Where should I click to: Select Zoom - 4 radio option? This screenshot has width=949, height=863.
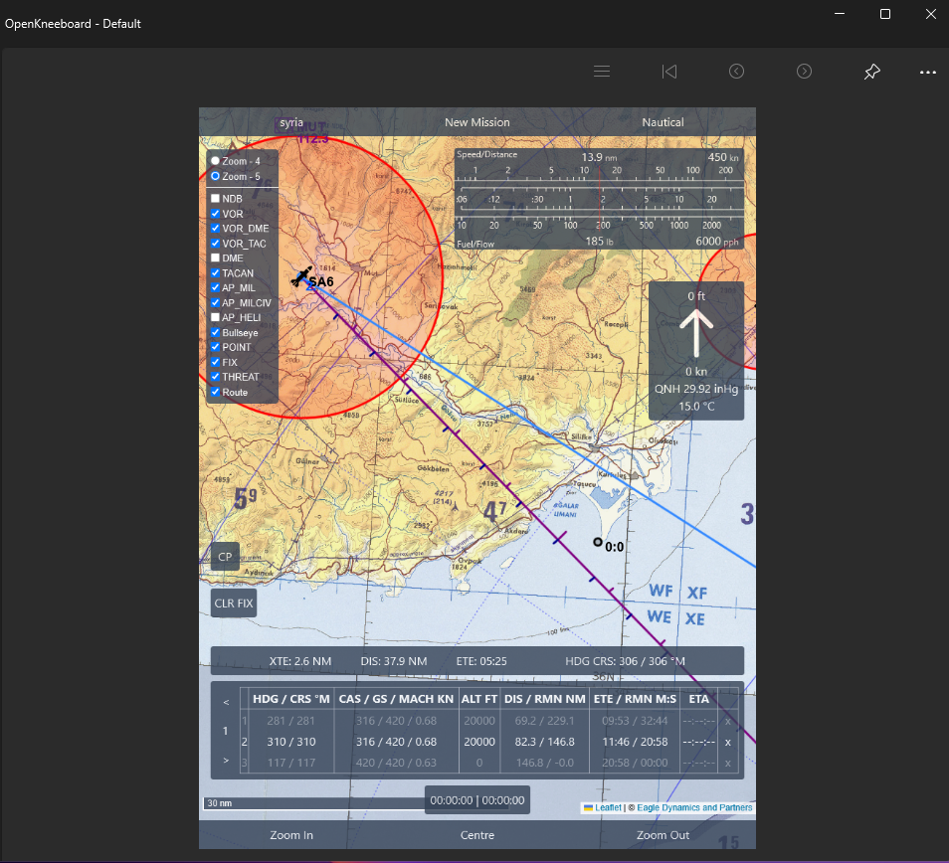[215, 161]
